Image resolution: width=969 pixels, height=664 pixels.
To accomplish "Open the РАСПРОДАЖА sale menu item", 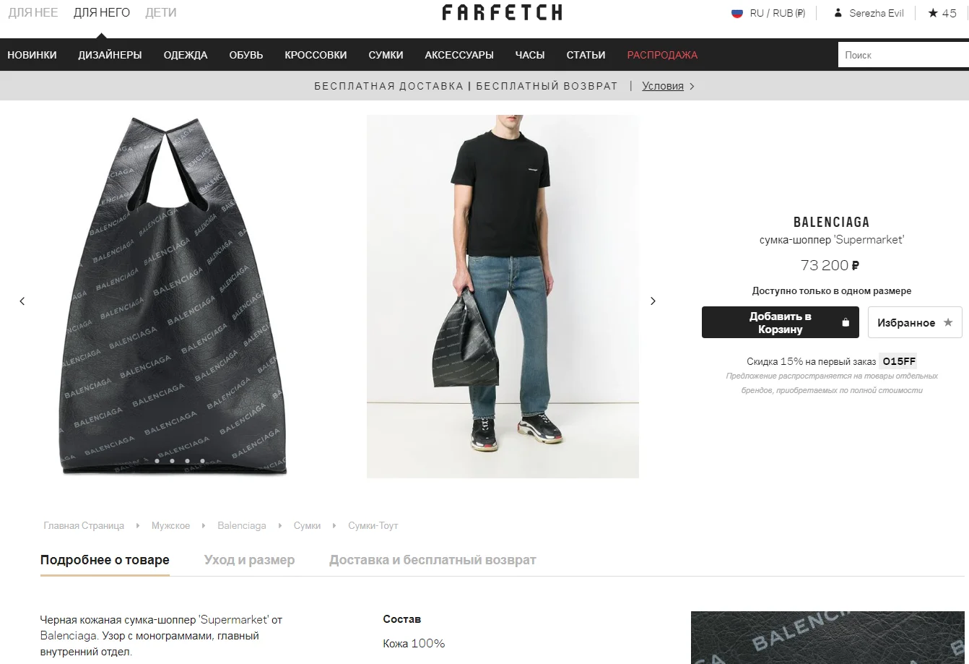I will point(662,55).
